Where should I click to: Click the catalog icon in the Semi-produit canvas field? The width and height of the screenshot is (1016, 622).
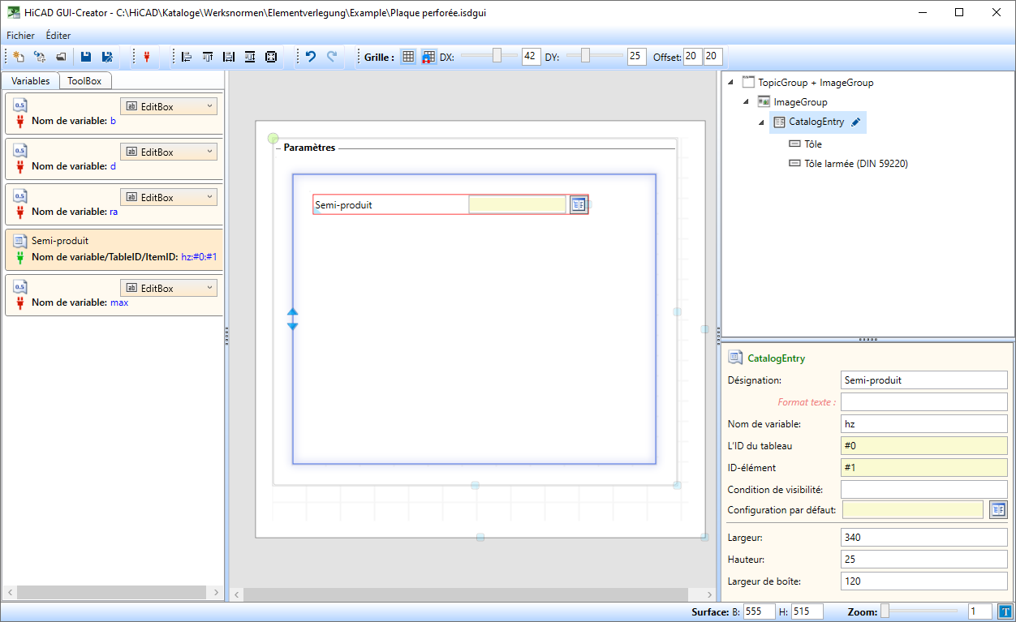[x=578, y=204]
